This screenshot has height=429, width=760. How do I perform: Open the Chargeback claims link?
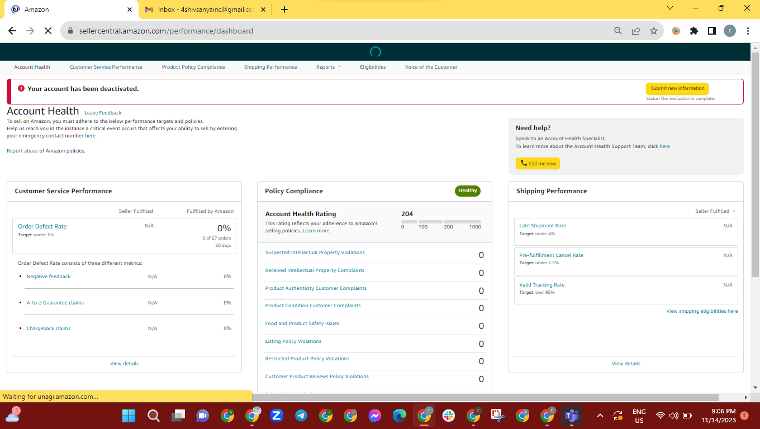[x=49, y=328]
